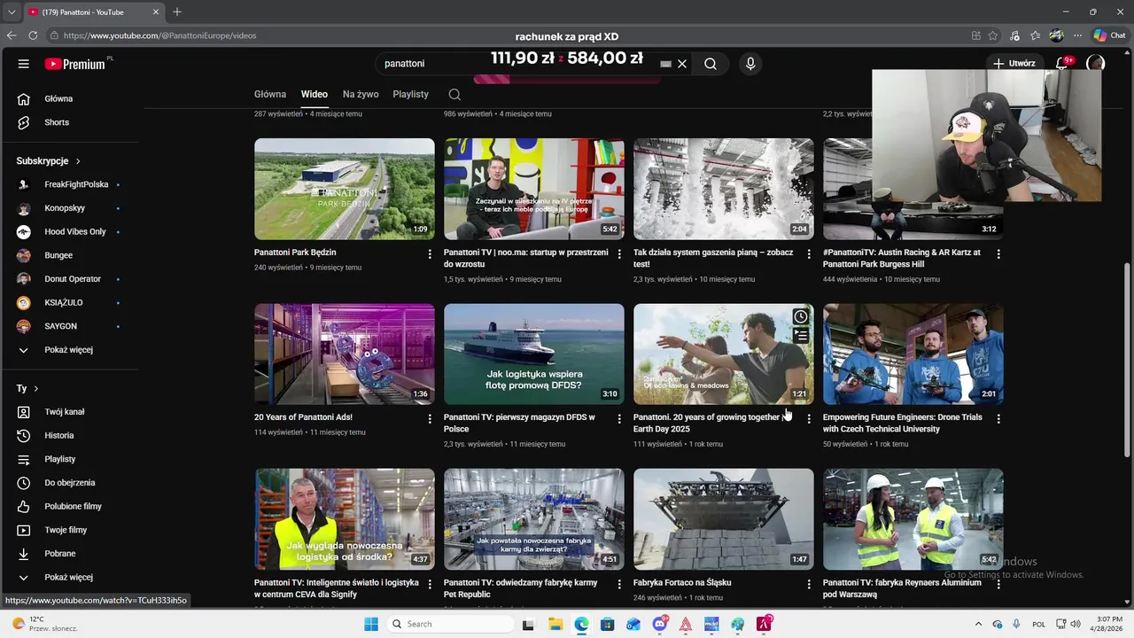
Task: Open options for noo.ma startup video
Action: [619, 253]
